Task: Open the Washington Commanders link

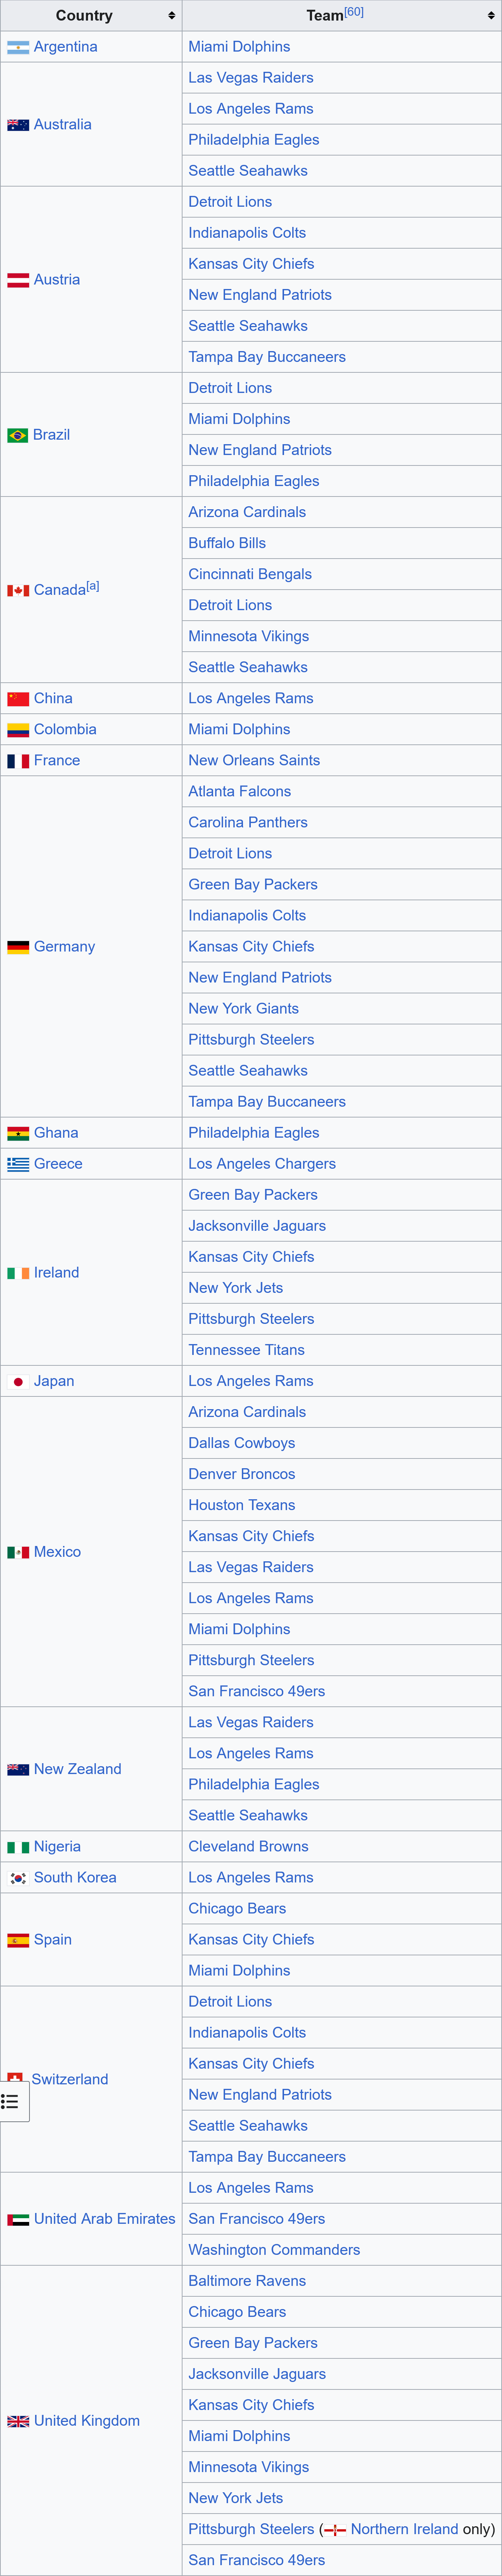Action: tap(274, 2250)
